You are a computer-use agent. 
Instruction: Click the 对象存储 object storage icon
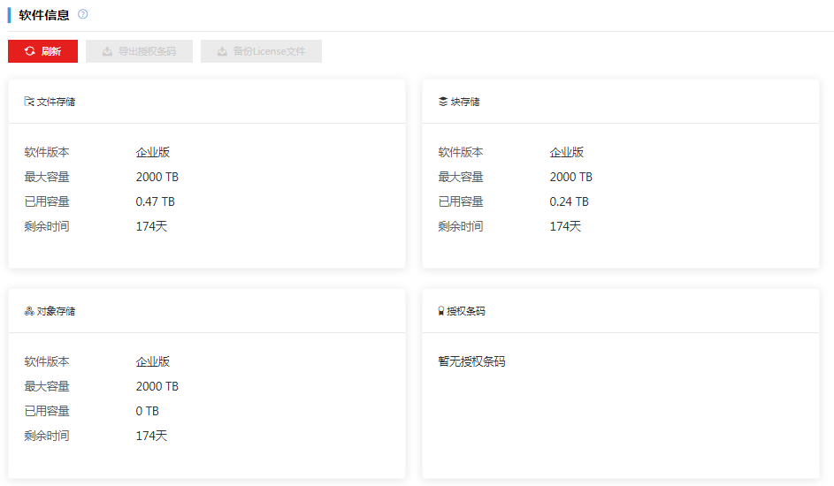click(x=29, y=311)
